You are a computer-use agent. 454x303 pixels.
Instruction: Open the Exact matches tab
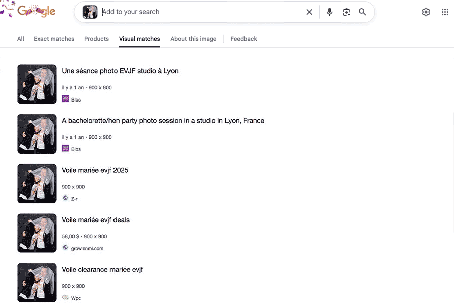[54, 39]
